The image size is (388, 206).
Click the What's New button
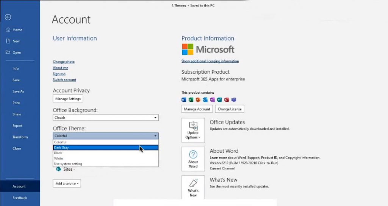pyautogui.click(x=193, y=187)
